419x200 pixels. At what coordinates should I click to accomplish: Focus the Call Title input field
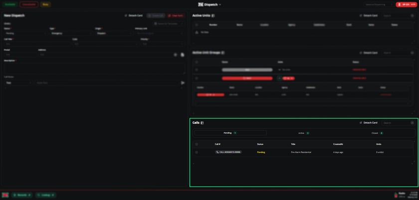point(37,44)
